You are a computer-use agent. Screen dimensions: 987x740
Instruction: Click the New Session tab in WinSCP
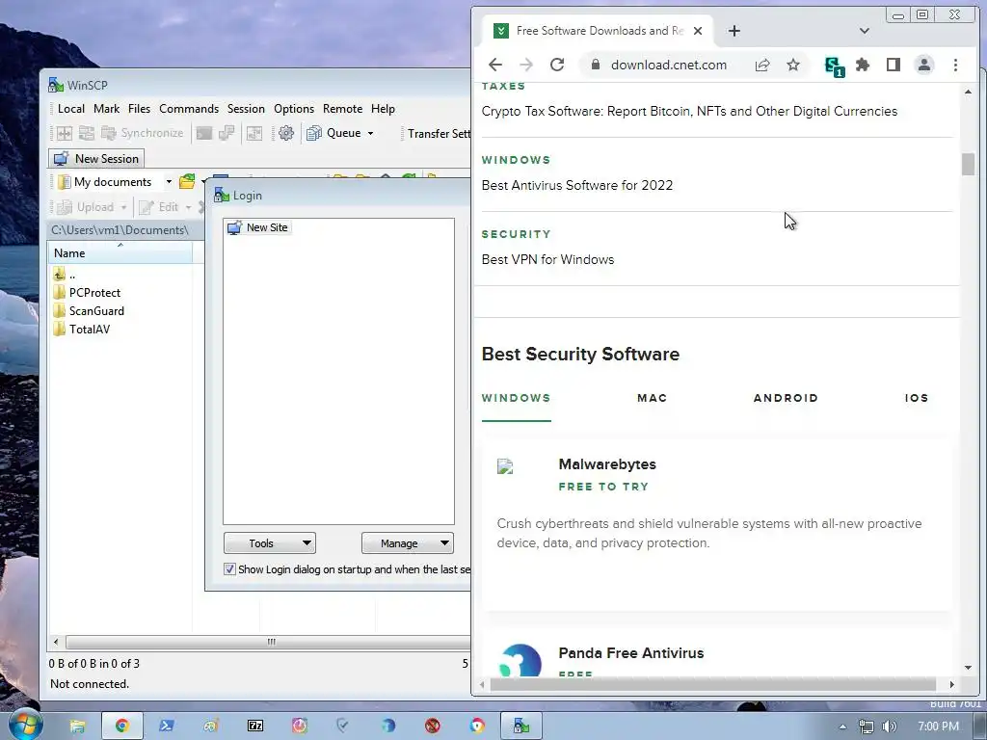point(96,159)
